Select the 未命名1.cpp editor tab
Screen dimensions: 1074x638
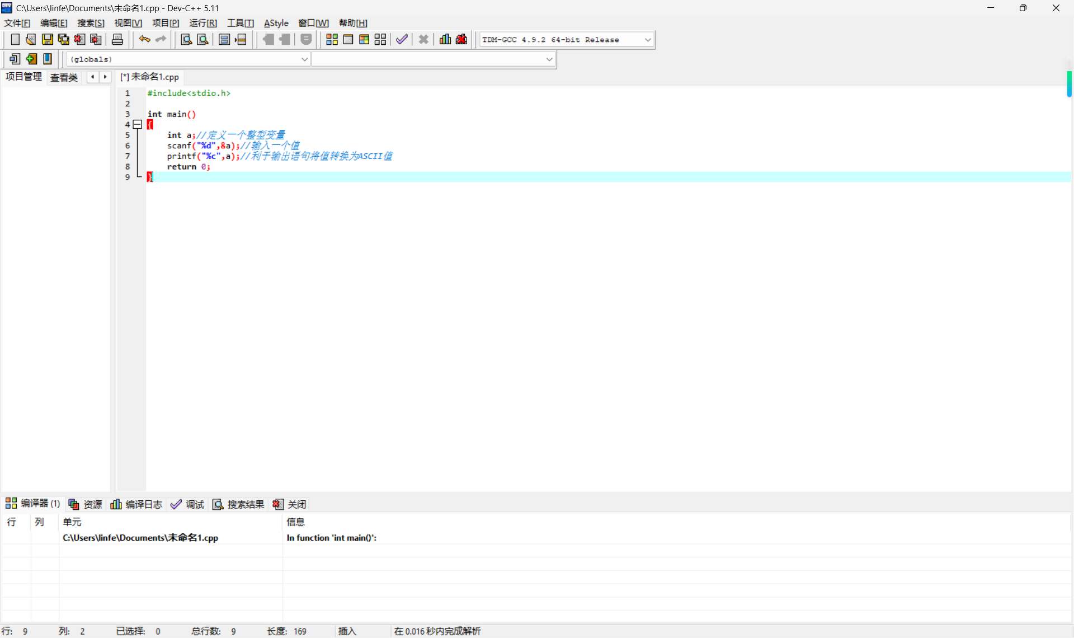150,77
